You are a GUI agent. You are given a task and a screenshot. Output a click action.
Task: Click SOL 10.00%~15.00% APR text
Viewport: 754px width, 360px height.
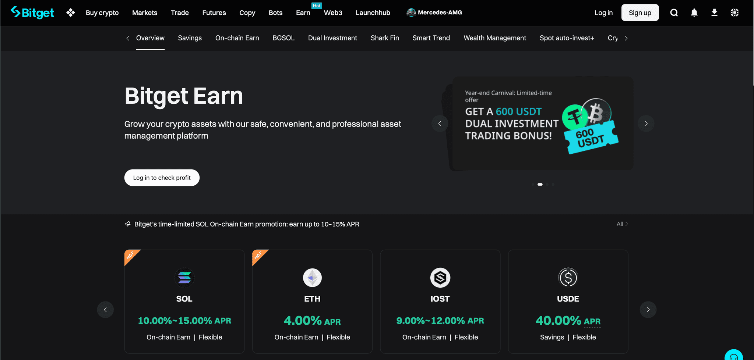coord(184,321)
